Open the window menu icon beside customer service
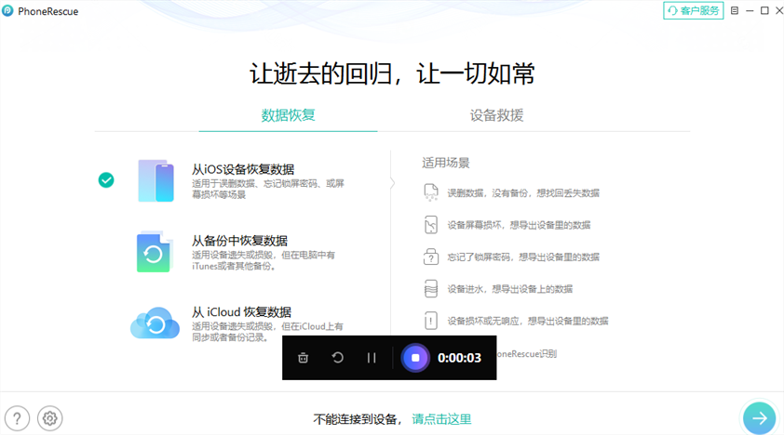The width and height of the screenshot is (784, 435). point(735,10)
